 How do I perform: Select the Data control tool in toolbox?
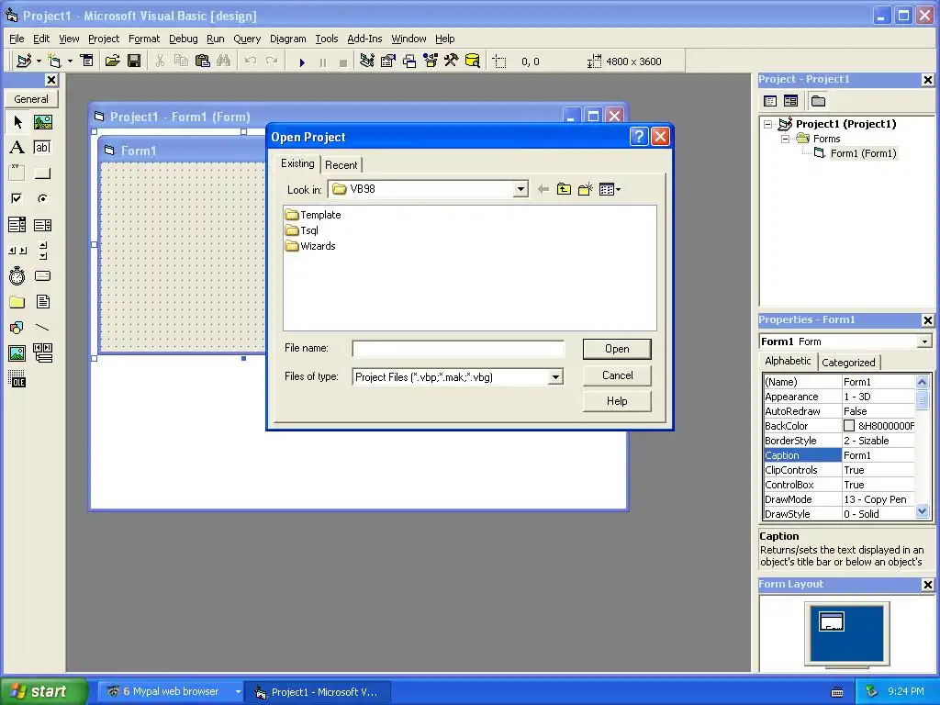[x=42, y=353]
